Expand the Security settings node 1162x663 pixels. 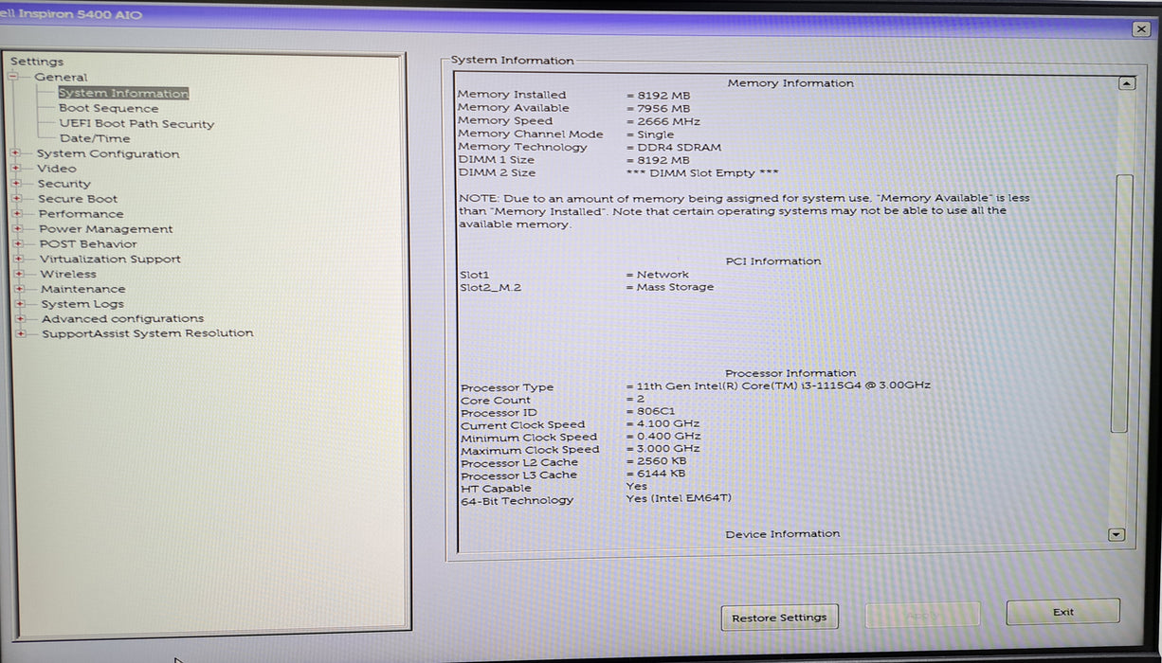click(17, 184)
